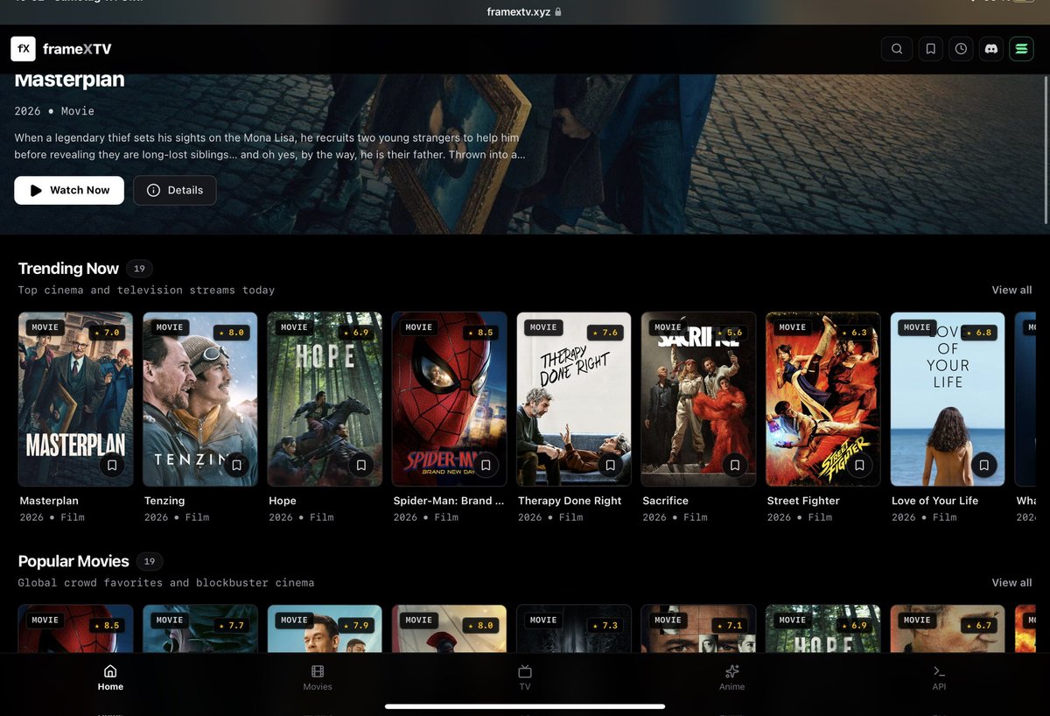Open Popular Movies poster rated 6.7
Screen dimensions: 1050x716
click(x=948, y=628)
